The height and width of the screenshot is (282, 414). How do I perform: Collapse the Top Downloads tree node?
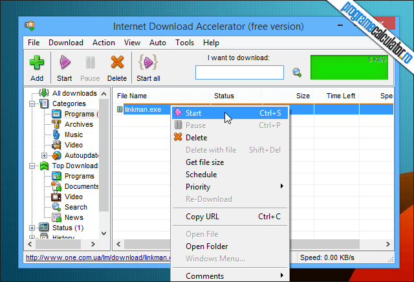coord(32,166)
